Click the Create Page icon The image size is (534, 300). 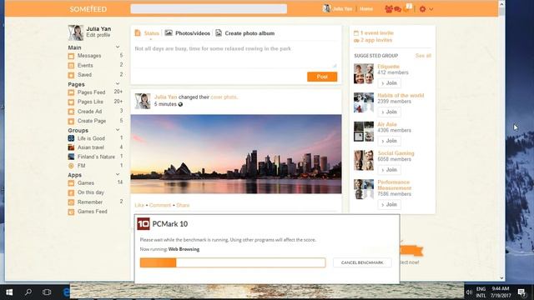point(71,121)
